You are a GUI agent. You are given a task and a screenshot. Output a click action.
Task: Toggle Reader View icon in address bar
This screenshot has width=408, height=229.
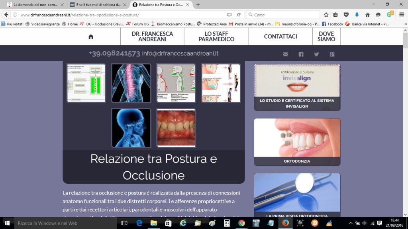[x=229, y=15]
